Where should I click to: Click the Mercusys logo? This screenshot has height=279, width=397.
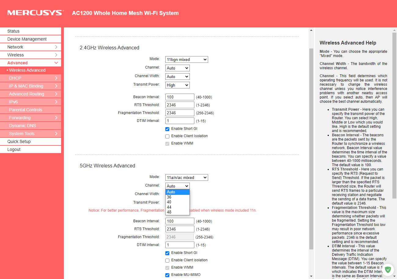(x=35, y=13)
